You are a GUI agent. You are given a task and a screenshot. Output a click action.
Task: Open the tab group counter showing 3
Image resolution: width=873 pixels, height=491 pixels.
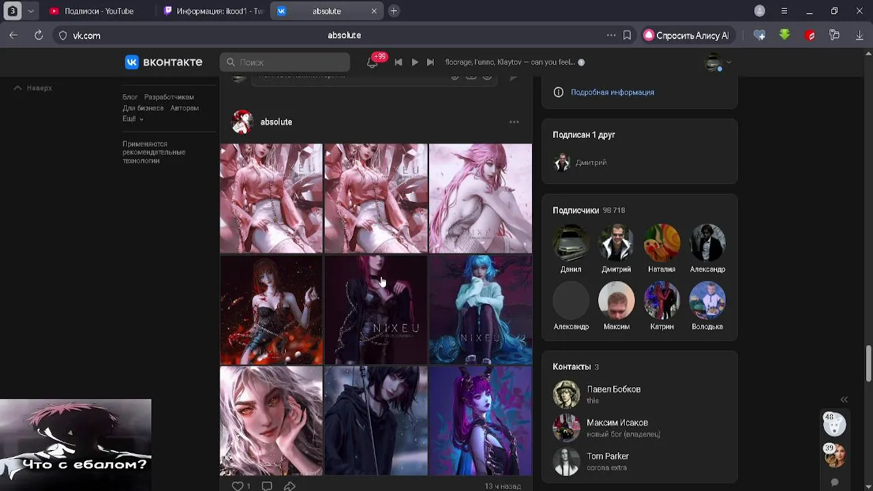(x=12, y=11)
